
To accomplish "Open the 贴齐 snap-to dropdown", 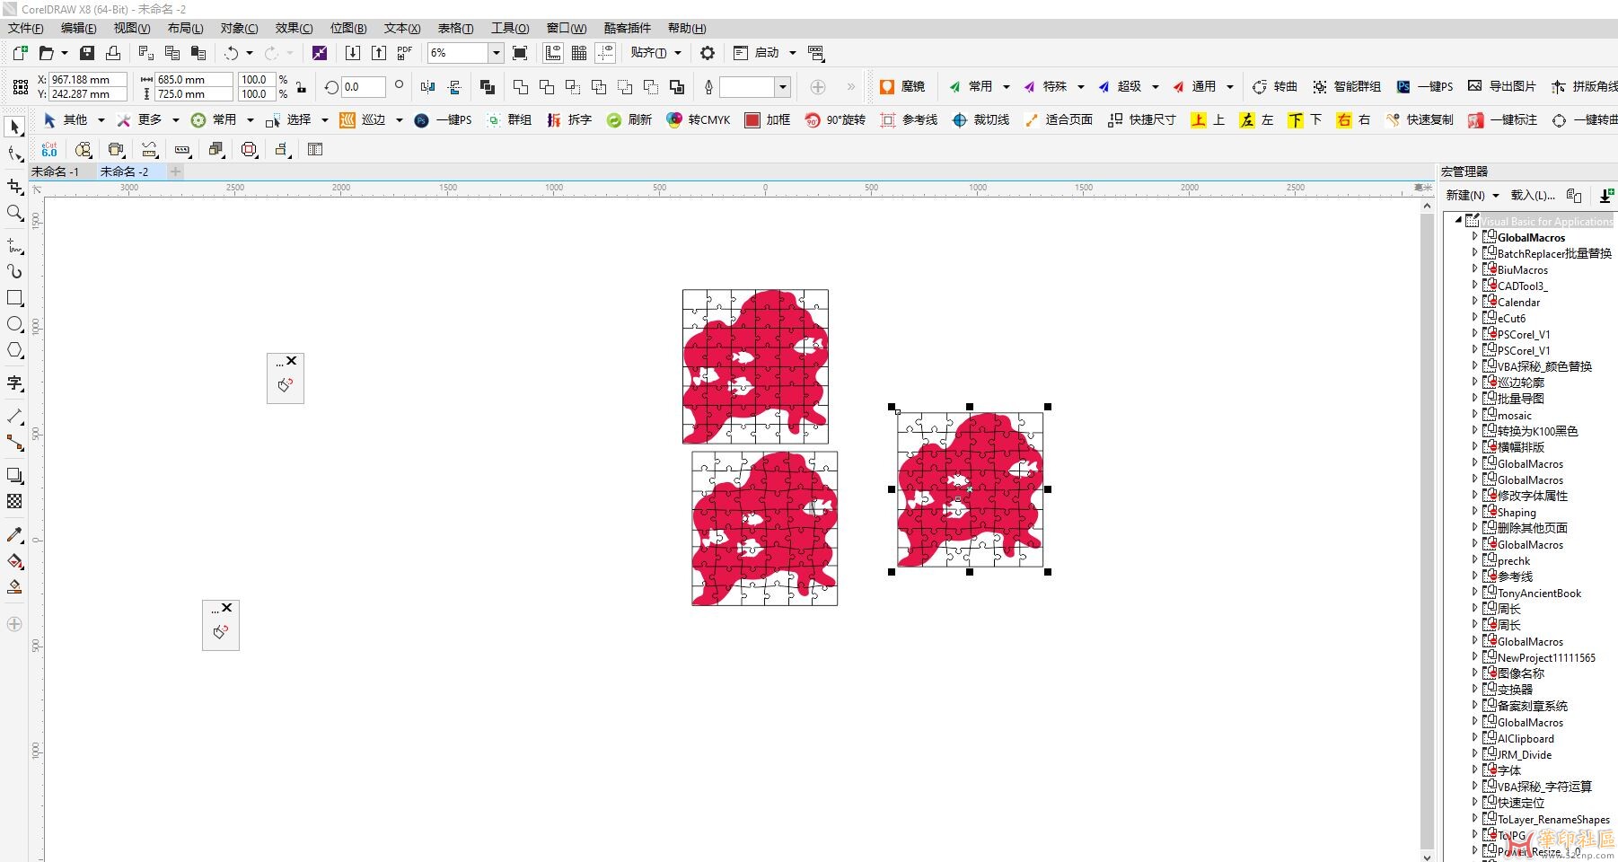I will tap(678, 53).
